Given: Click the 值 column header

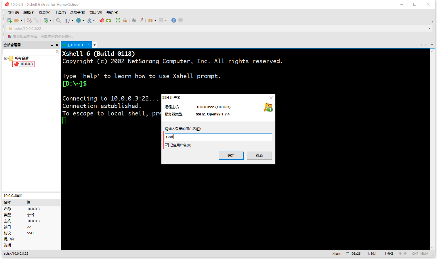Looking at the screenshot, I should pos(43,202).
